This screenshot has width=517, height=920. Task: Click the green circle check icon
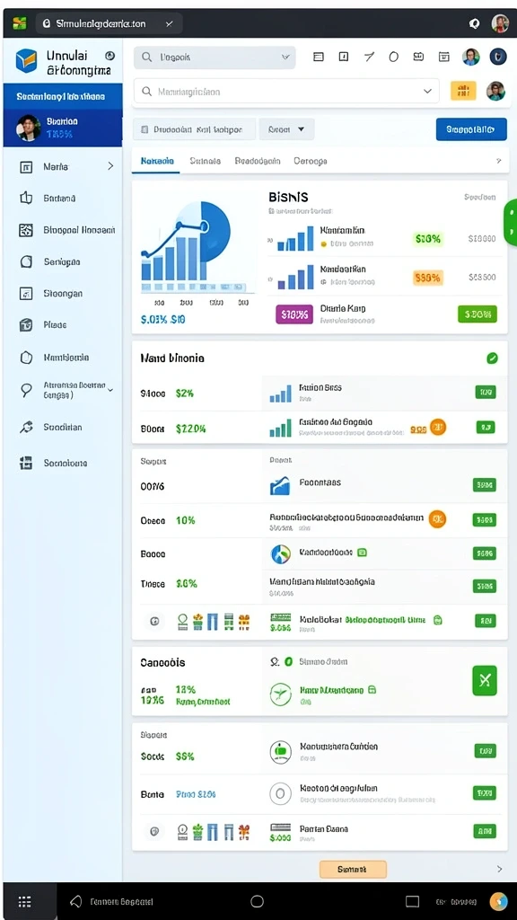[493, 358]
